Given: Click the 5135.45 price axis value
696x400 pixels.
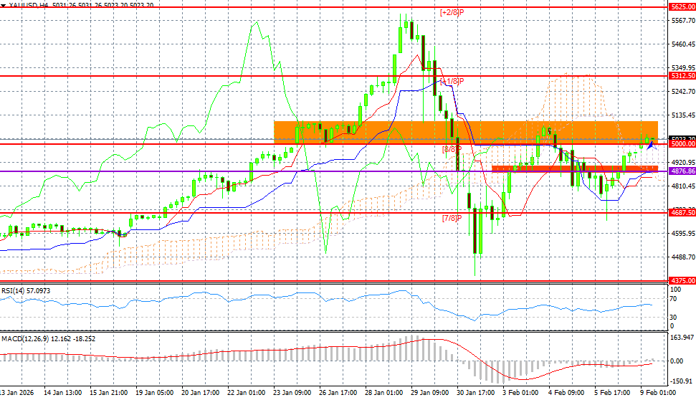Looking at the screenshot, I should [683, 115].
